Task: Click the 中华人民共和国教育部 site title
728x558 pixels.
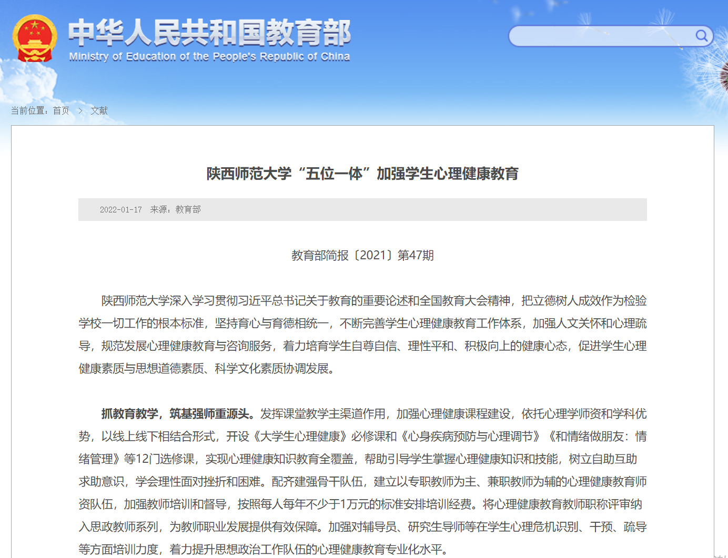Action: (209, 32)
